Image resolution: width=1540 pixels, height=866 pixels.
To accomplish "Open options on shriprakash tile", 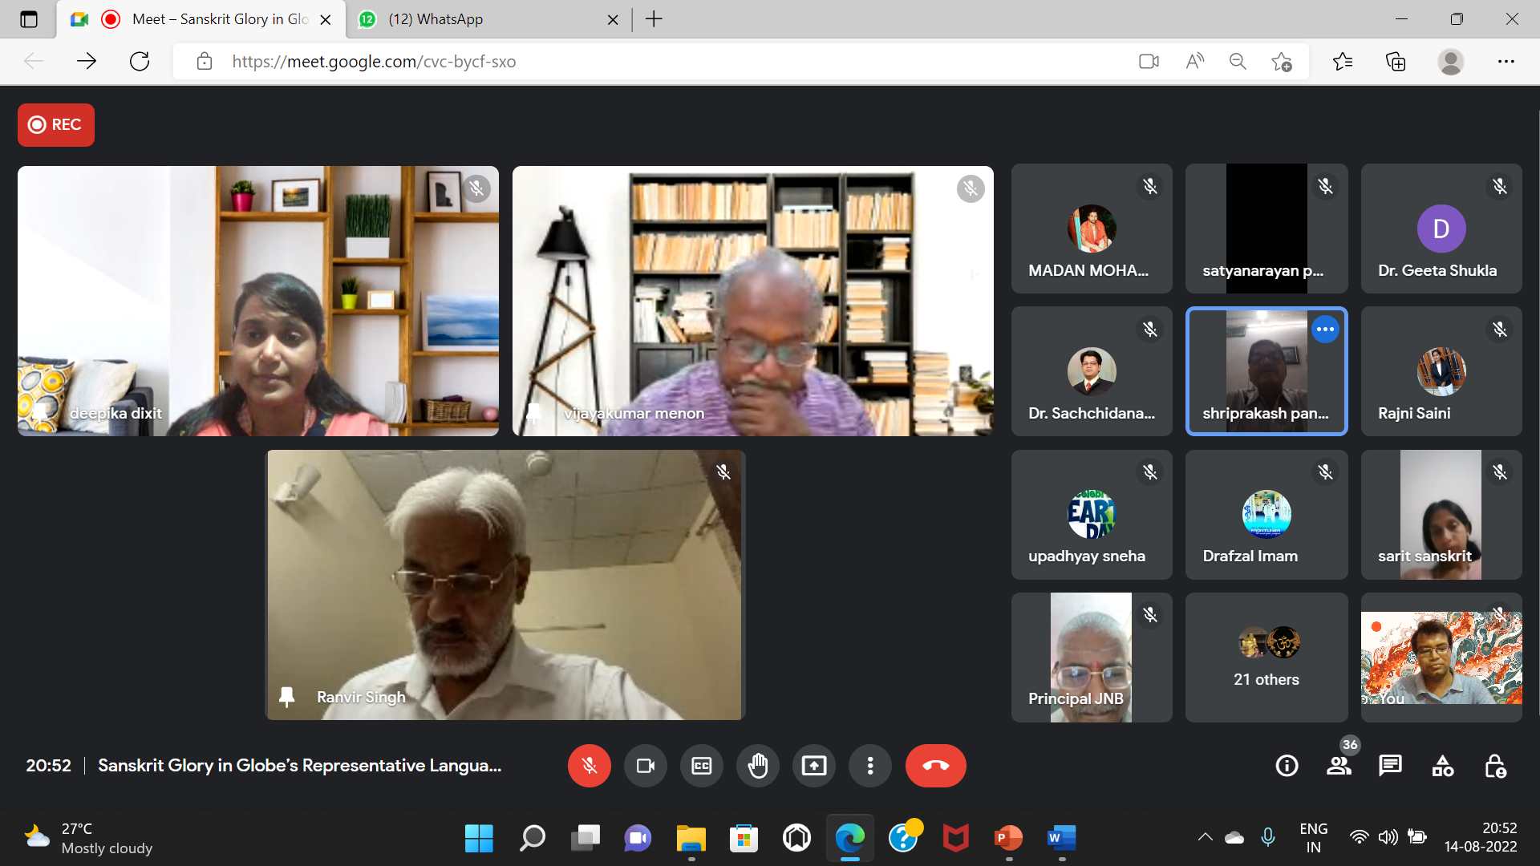I will click(1325, 330).
